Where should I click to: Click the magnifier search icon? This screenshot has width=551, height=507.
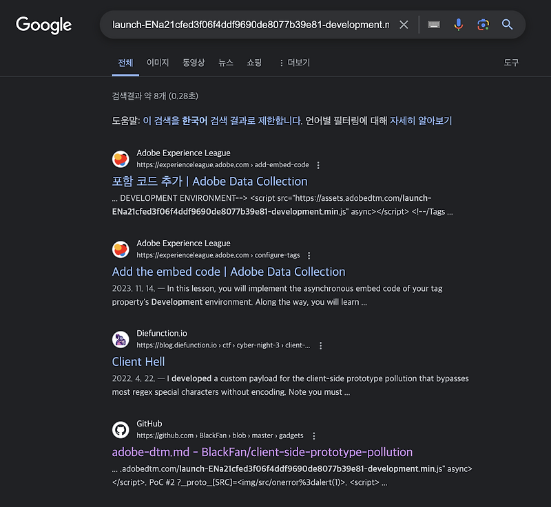[x=507, y=24]
